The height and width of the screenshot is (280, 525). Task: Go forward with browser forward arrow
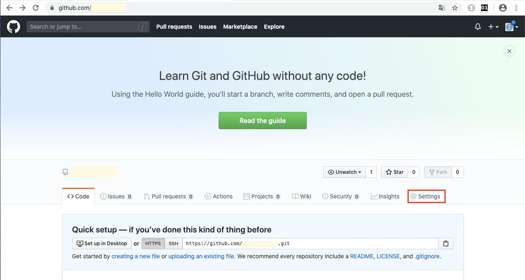(x=23, y=8)
